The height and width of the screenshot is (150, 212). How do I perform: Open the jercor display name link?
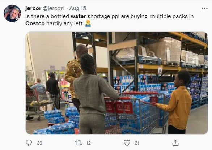pos(33,8)
